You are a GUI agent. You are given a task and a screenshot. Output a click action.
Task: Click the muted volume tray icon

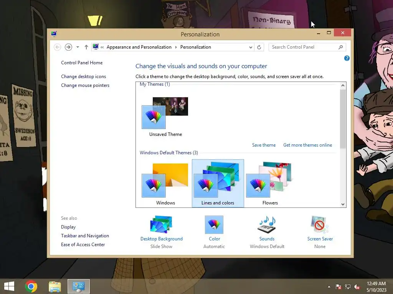click(357, 287)
